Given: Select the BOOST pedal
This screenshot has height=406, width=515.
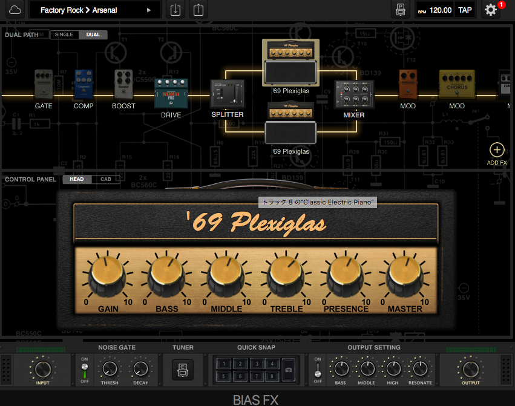Looking at the screenshot, I should pyautogui.click(x=124, y=85).
